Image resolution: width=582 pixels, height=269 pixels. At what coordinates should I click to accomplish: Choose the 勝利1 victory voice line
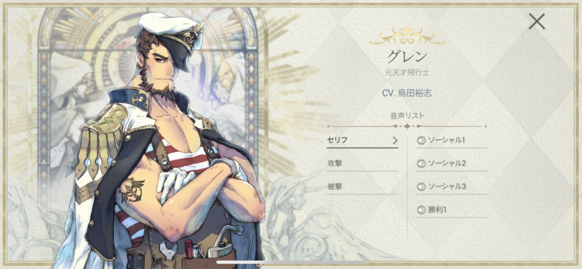coord(437,210)
